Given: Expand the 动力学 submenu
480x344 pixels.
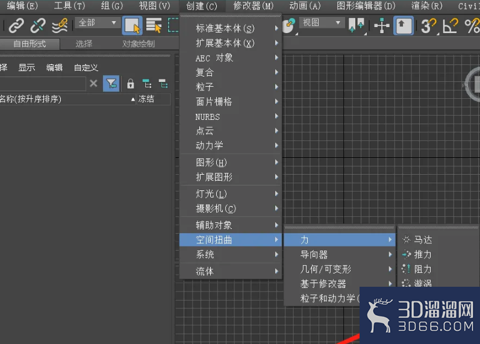Looking at the screenshot, I should (231, 146).
